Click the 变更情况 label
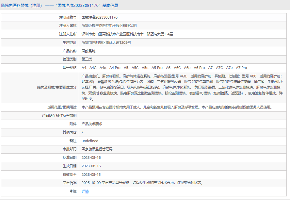290x200 pixels. [x=70, y=183]
